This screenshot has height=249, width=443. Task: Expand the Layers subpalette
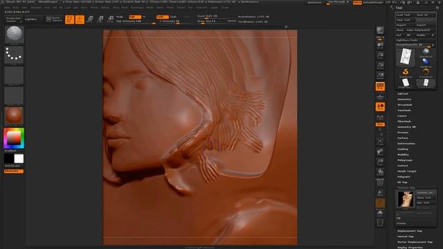tap(402, 116)
